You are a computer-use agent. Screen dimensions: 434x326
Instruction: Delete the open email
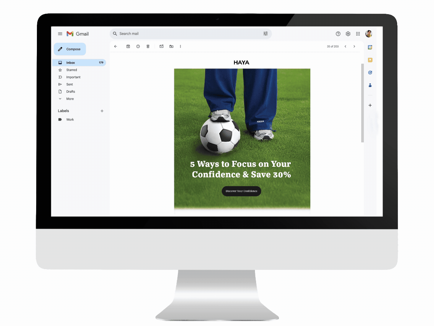[148, 46]
